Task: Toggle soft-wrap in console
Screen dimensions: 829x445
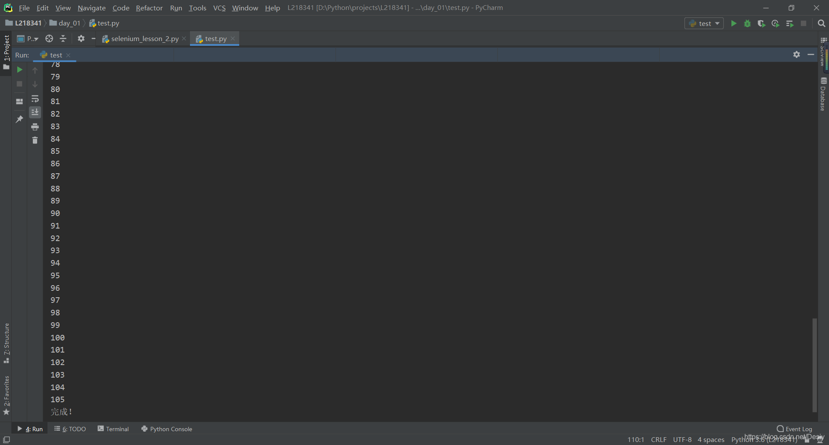Action: [35, 99]
